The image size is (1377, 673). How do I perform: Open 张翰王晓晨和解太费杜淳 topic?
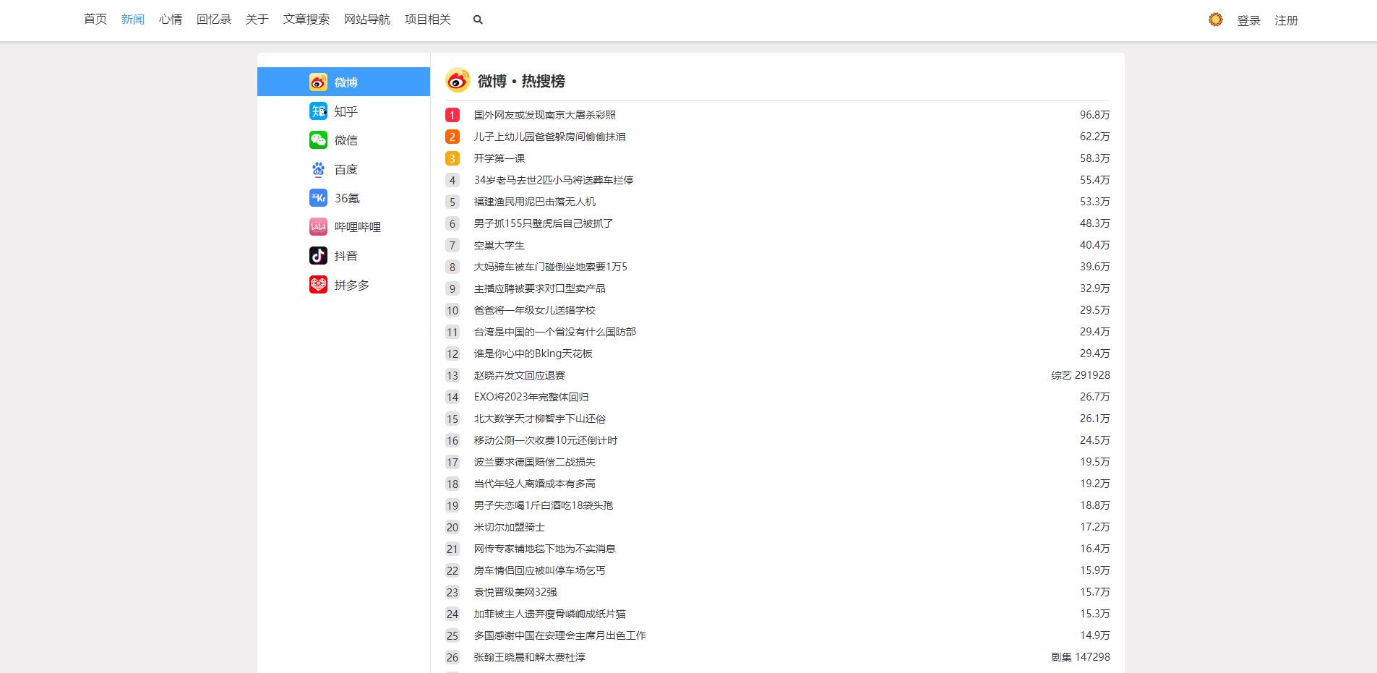[x=530, y=657]
